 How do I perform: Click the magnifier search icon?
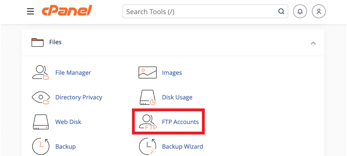click(281, 11)
